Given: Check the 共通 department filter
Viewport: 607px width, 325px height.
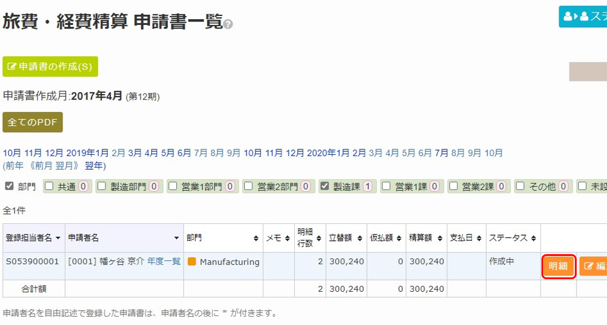Looking at the screenshot, I should [x=49, y=186].
